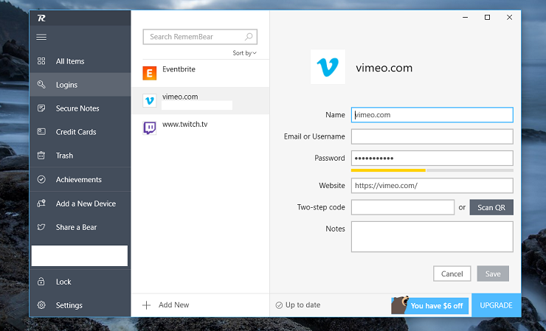Click the vimeo.com title heading
Image resolution: width=546 pixels, height=331 pixels.
[384, 68]
